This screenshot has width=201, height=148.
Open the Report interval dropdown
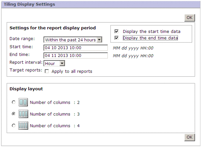click(x=54, y=64)
